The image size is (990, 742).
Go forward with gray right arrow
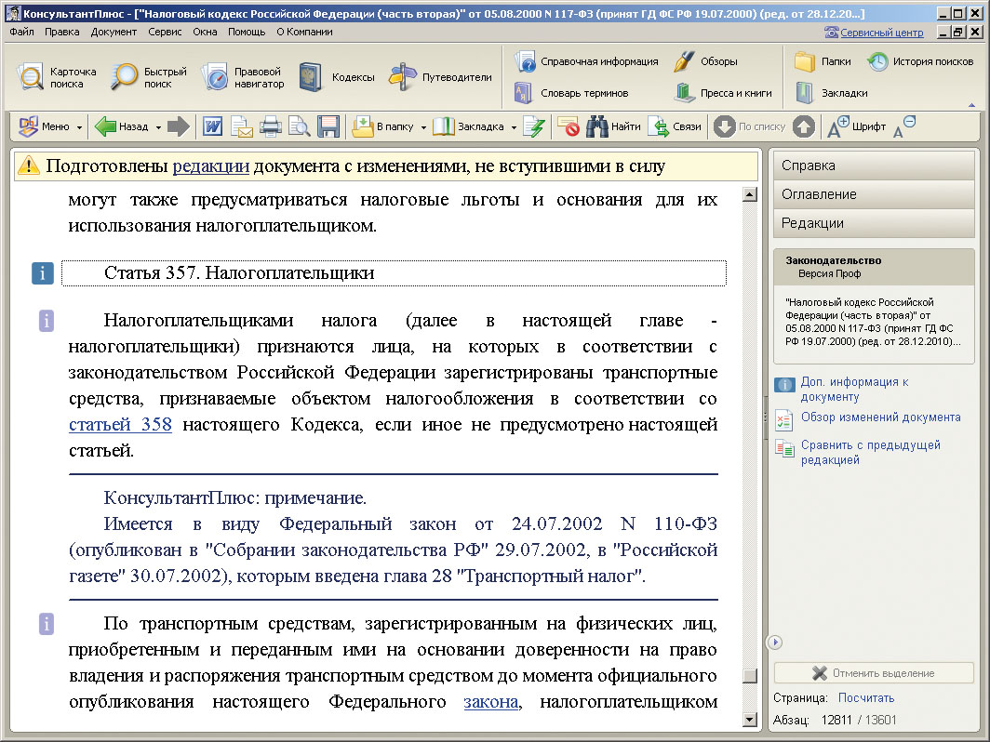(x=179, y=126)
